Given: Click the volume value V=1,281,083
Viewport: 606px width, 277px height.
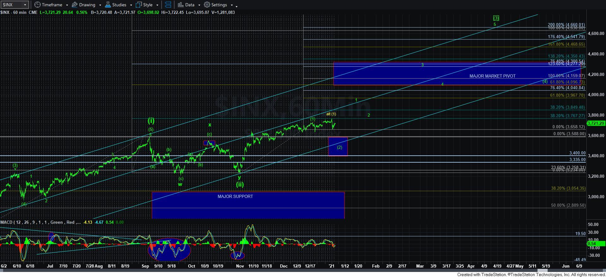Looking at the screenshot, I should coord(223,12).
